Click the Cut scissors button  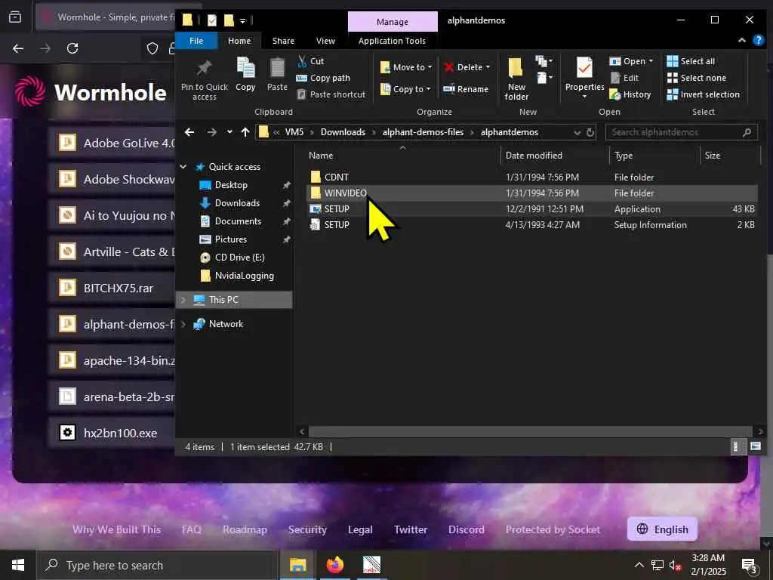310,61
